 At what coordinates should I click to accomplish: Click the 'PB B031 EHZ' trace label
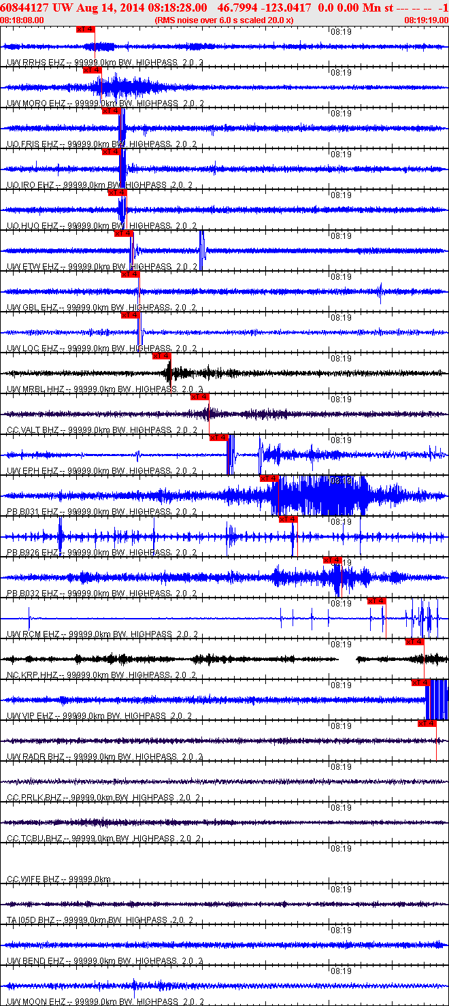33,512
